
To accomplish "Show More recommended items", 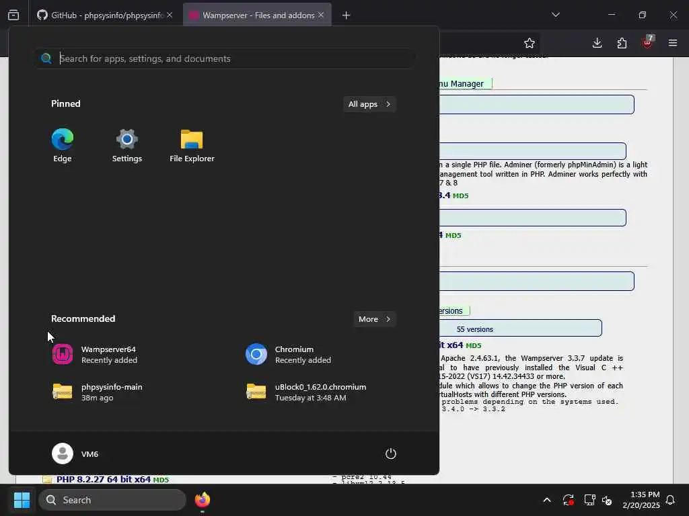I will coord(374,319).
